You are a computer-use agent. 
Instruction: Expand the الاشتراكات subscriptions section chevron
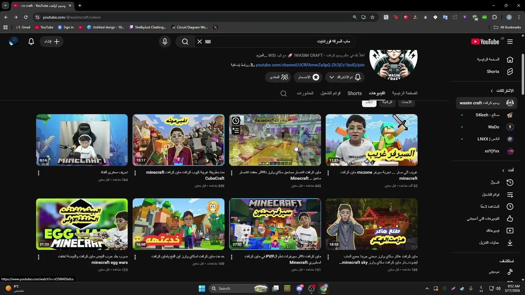pos(492,91)
